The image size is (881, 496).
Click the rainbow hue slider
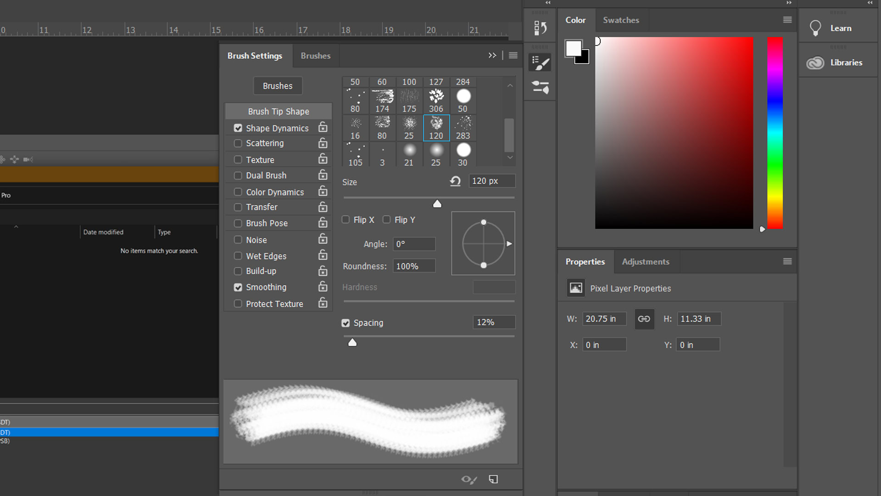[775, 133]
